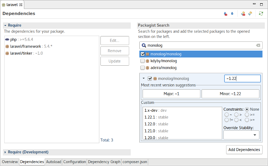The width and height of the screenshot is (268, 166).
Task: Click Add Dependencies
Action: pos(244,150)
